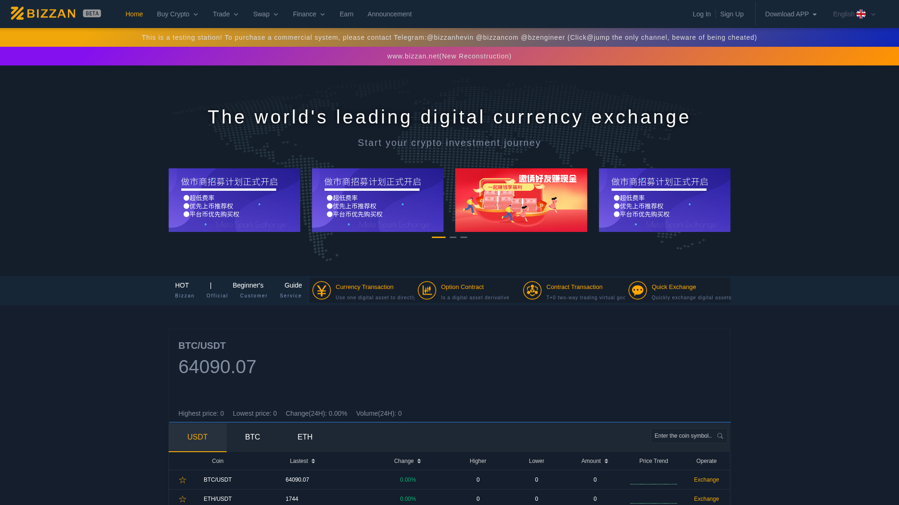
Task: Expand the Buy Crypto menu
Action: click(x=177, y=14)
